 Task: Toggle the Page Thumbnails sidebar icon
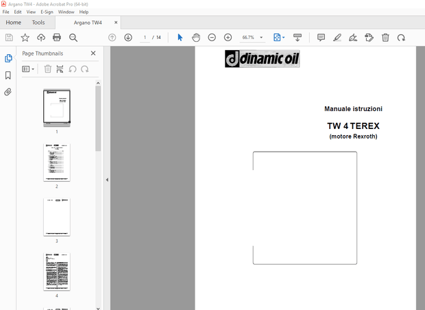(x=8, y=58)
